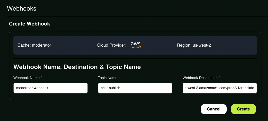Click the required asterisk beside Webhook Destination
The width and height of the screenshot is (268, 121).
pyautogui.click(x=219, y=77)
